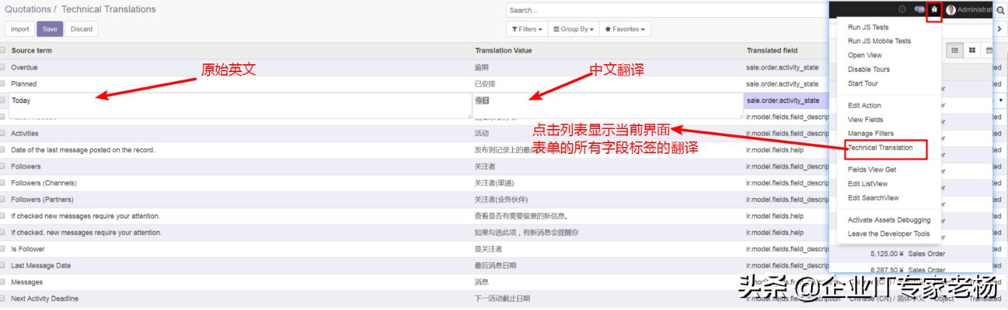Edit the Translation Value field for Today row

tap(607, 105)
